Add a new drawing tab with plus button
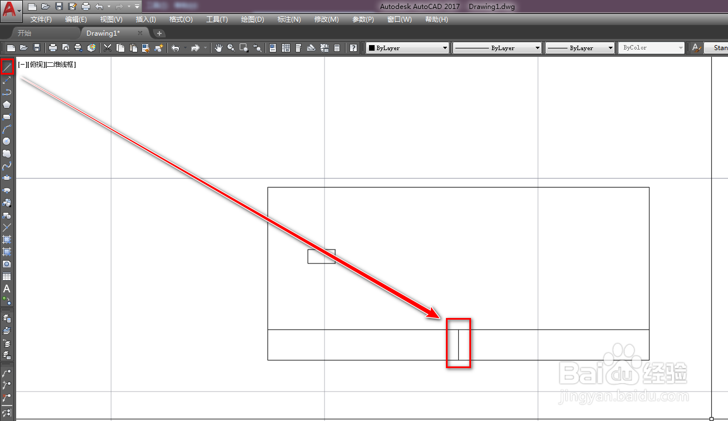The image size is (728, 421). (159, 33)
